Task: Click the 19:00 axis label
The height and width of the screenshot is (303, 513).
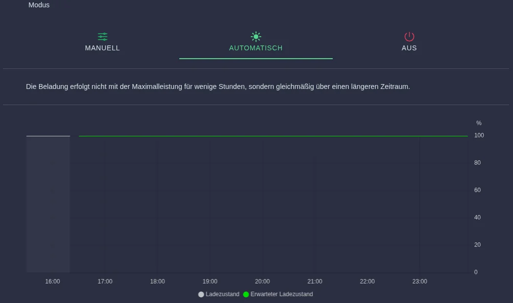Action: click(x=210, y=281)
